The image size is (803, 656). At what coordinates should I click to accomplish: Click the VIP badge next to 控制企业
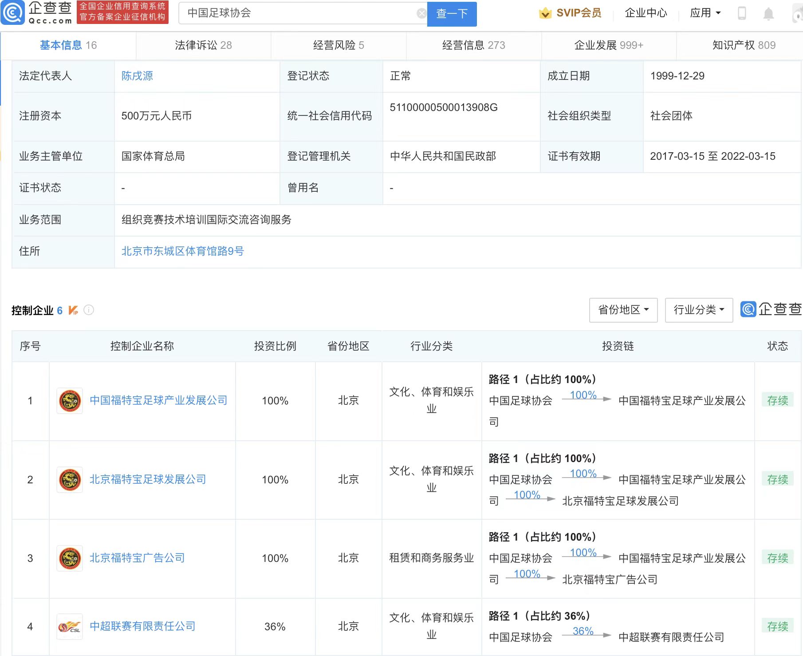click(73, 310)
